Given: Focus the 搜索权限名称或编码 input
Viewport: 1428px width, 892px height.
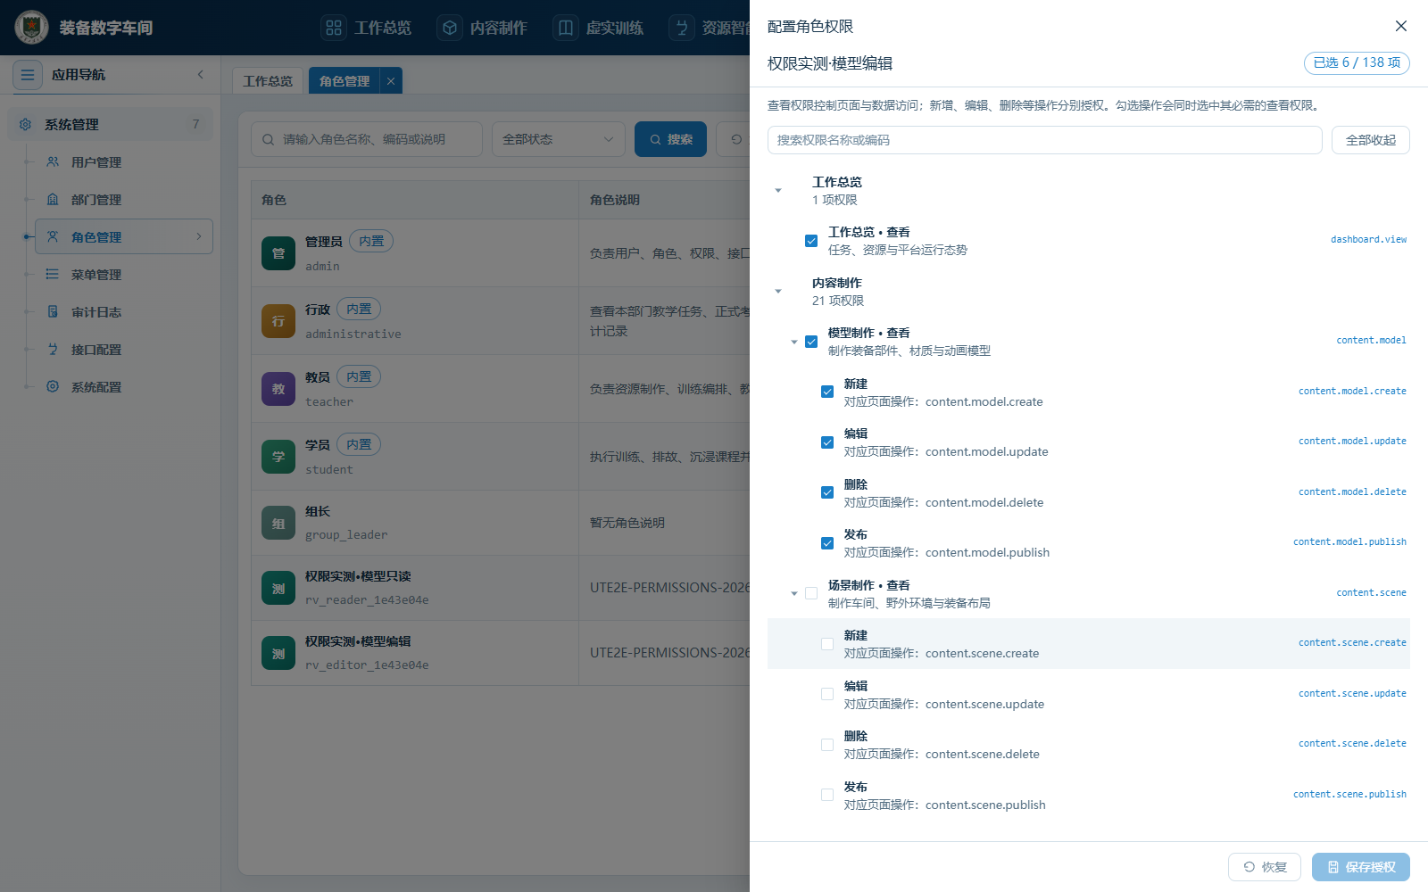Looking at the screenshot, I should (x=1044, y=140).
